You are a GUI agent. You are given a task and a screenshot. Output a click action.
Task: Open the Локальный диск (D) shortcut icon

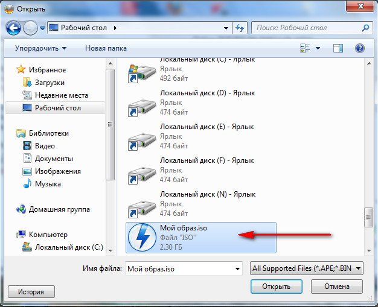142,104
